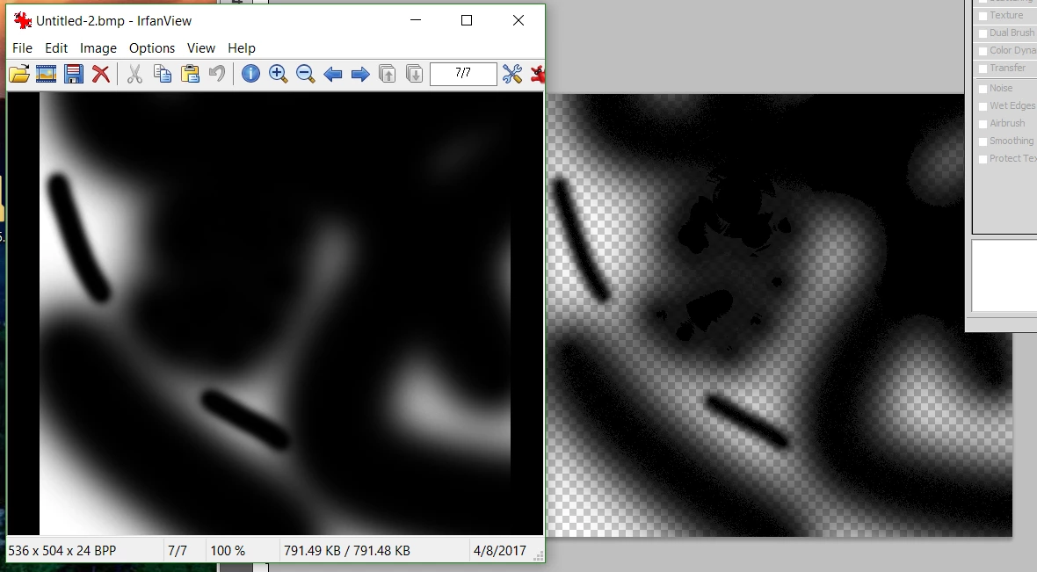
Task: Click the 7/7 image counter field
Action: [x=463, y=74]
